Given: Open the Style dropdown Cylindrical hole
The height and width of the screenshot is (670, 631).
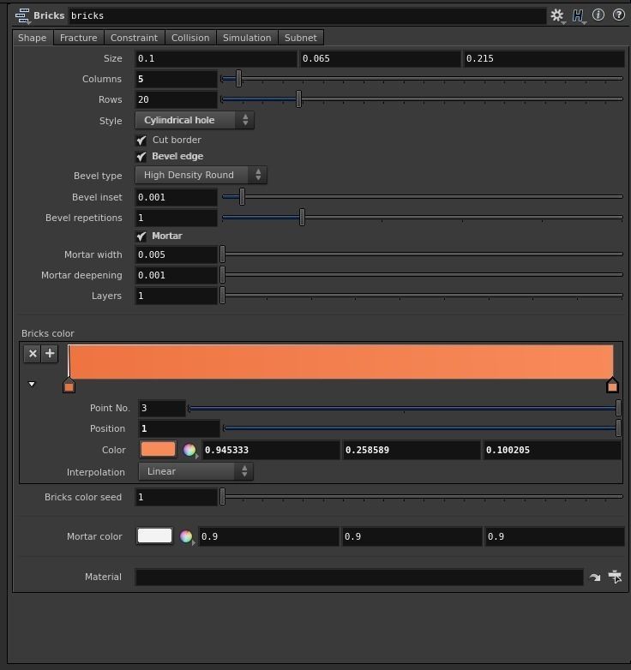Looking at the screenshot, I should pos(195,120).
